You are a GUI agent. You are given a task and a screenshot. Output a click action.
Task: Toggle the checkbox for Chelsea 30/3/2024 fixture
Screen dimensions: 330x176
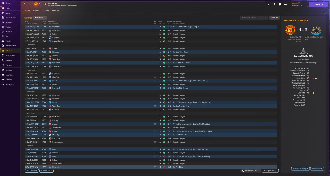(26, 109)
